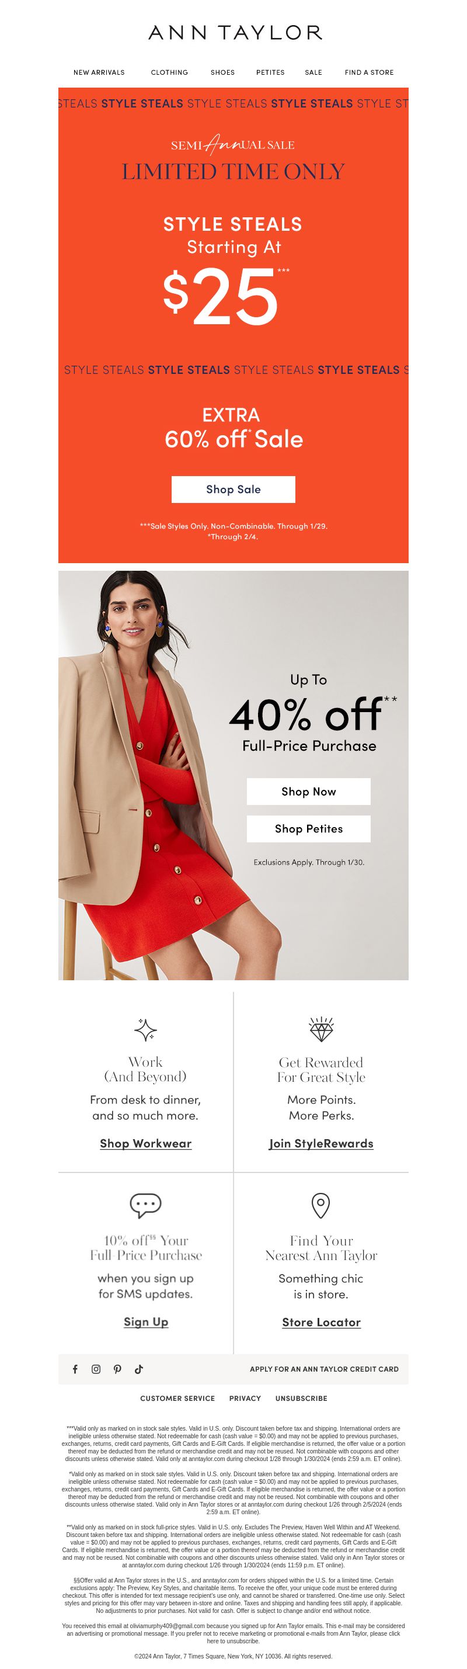Open the TikTok icon link
Image resolution: width=467 pixels, height=1669 pixels.
coord(138,1369)
